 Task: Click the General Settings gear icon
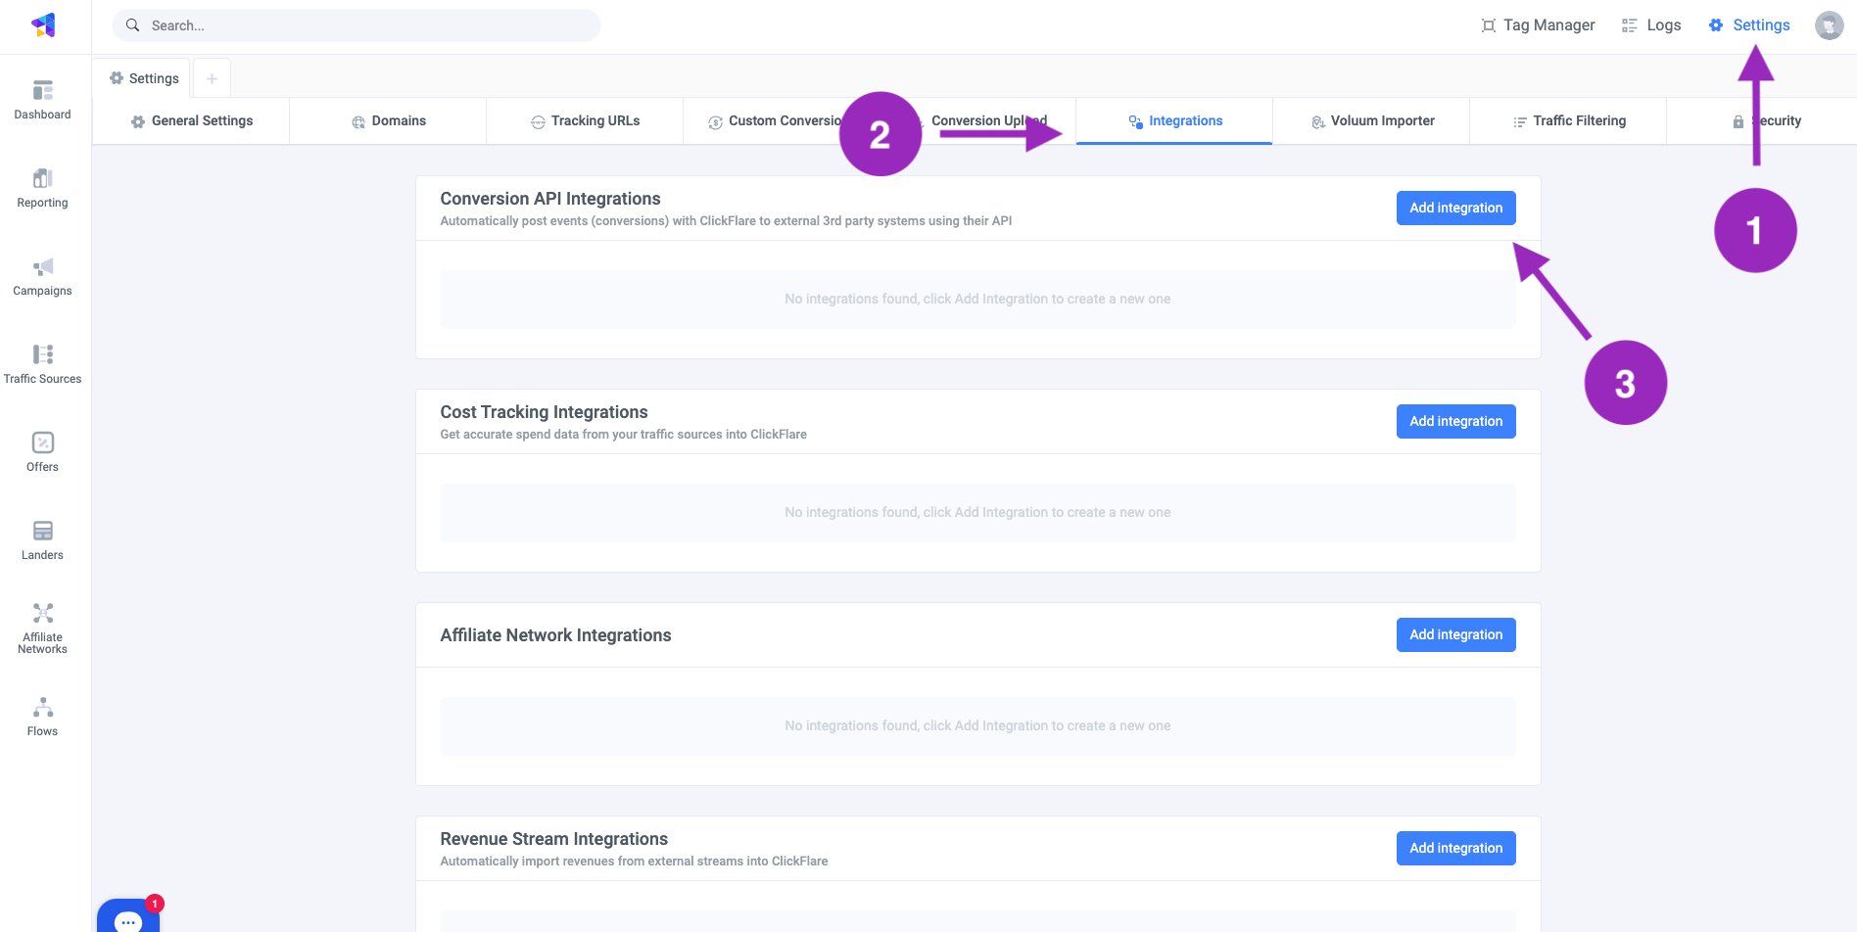pos(138,121)
